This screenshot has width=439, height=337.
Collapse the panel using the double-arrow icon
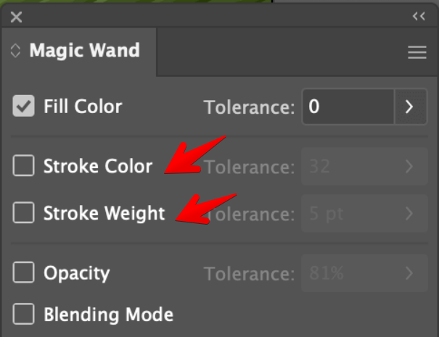(x=419, y=16)
